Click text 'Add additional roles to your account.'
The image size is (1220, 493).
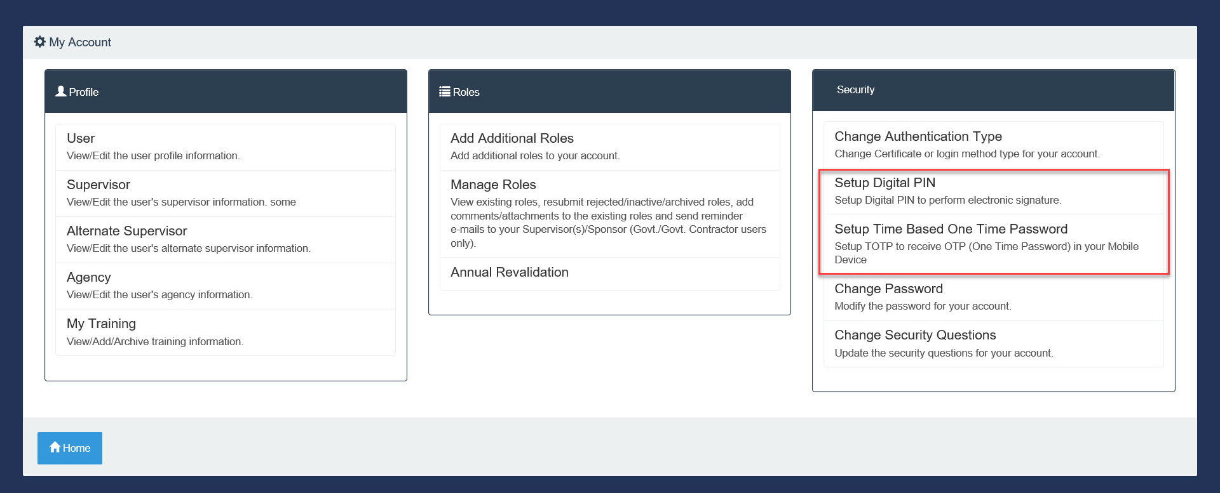[x=535, y=156]
